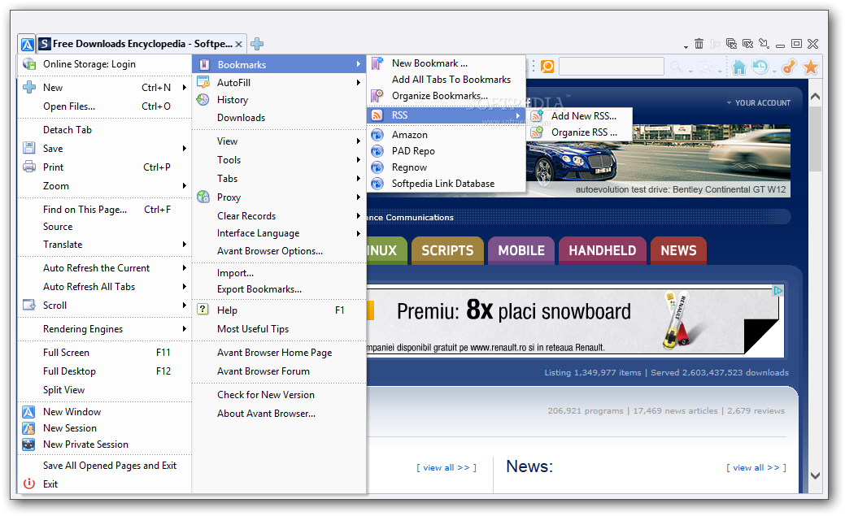Click the Help question mark icon

pos(203,309)
